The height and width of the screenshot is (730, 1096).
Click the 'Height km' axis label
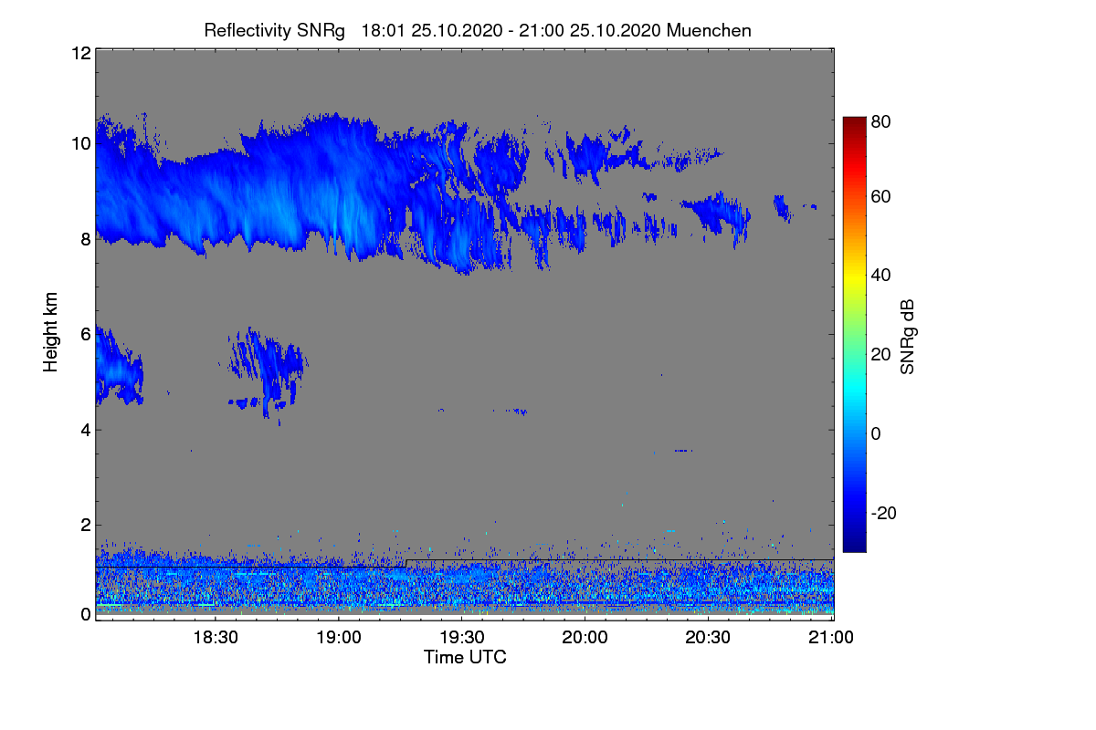[x=50, y=332]
